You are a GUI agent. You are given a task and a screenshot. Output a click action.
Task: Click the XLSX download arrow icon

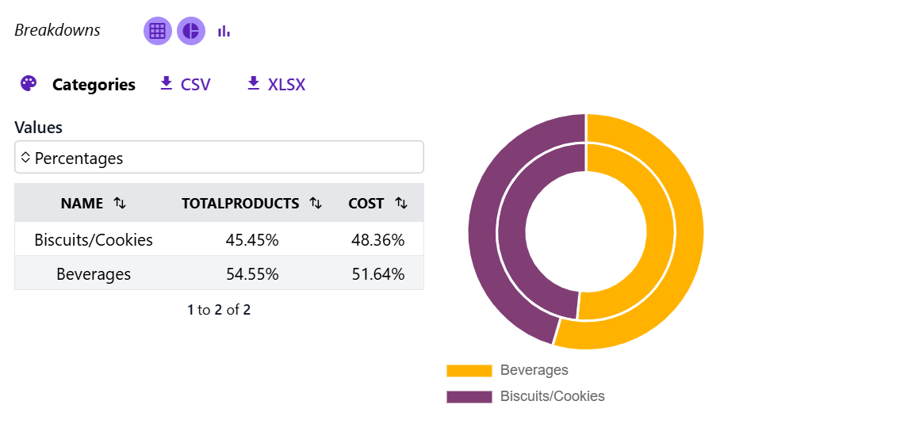pos(254,83)
